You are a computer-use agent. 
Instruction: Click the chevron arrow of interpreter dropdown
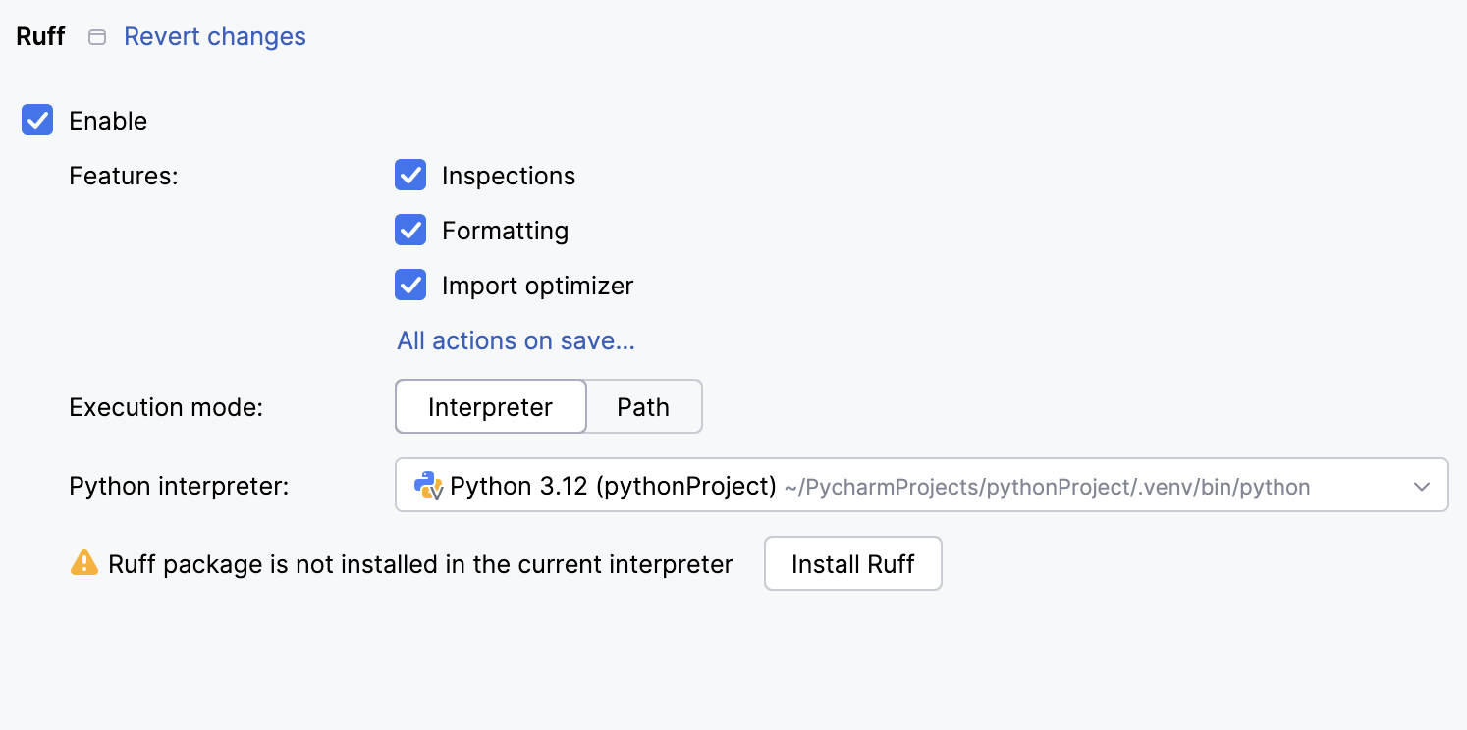[1422, 487]
